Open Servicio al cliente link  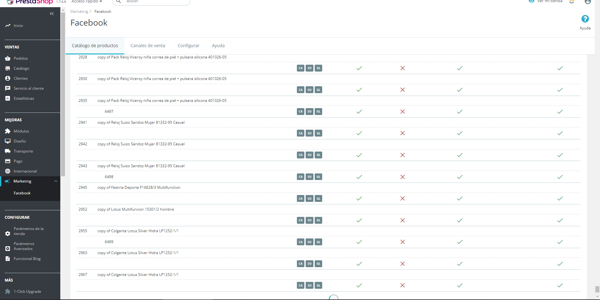(29, 88)
